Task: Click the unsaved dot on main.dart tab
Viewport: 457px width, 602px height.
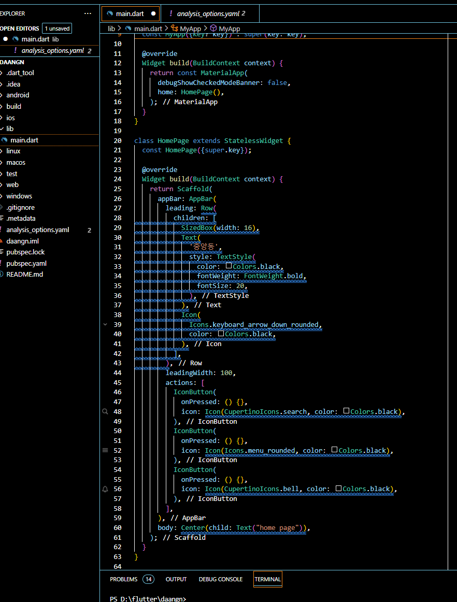Action: [x=153, y=13]
